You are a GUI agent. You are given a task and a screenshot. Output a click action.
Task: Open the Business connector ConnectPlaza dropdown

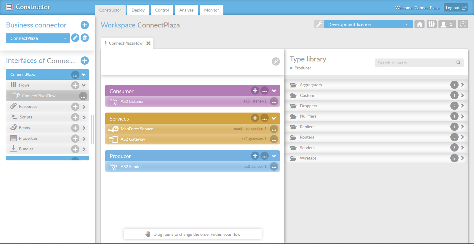[38, 38]
